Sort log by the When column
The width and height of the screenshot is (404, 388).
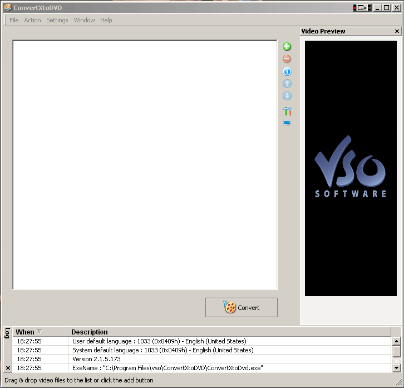coord(41,332)
